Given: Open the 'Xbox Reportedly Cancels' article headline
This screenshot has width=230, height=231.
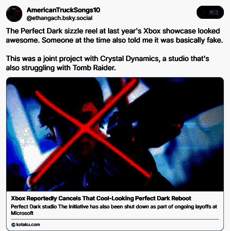Looking at the screenshot, I should pos(101,198).
